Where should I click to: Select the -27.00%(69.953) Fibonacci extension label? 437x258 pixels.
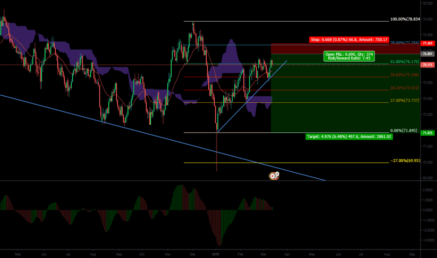click(405, 160)
